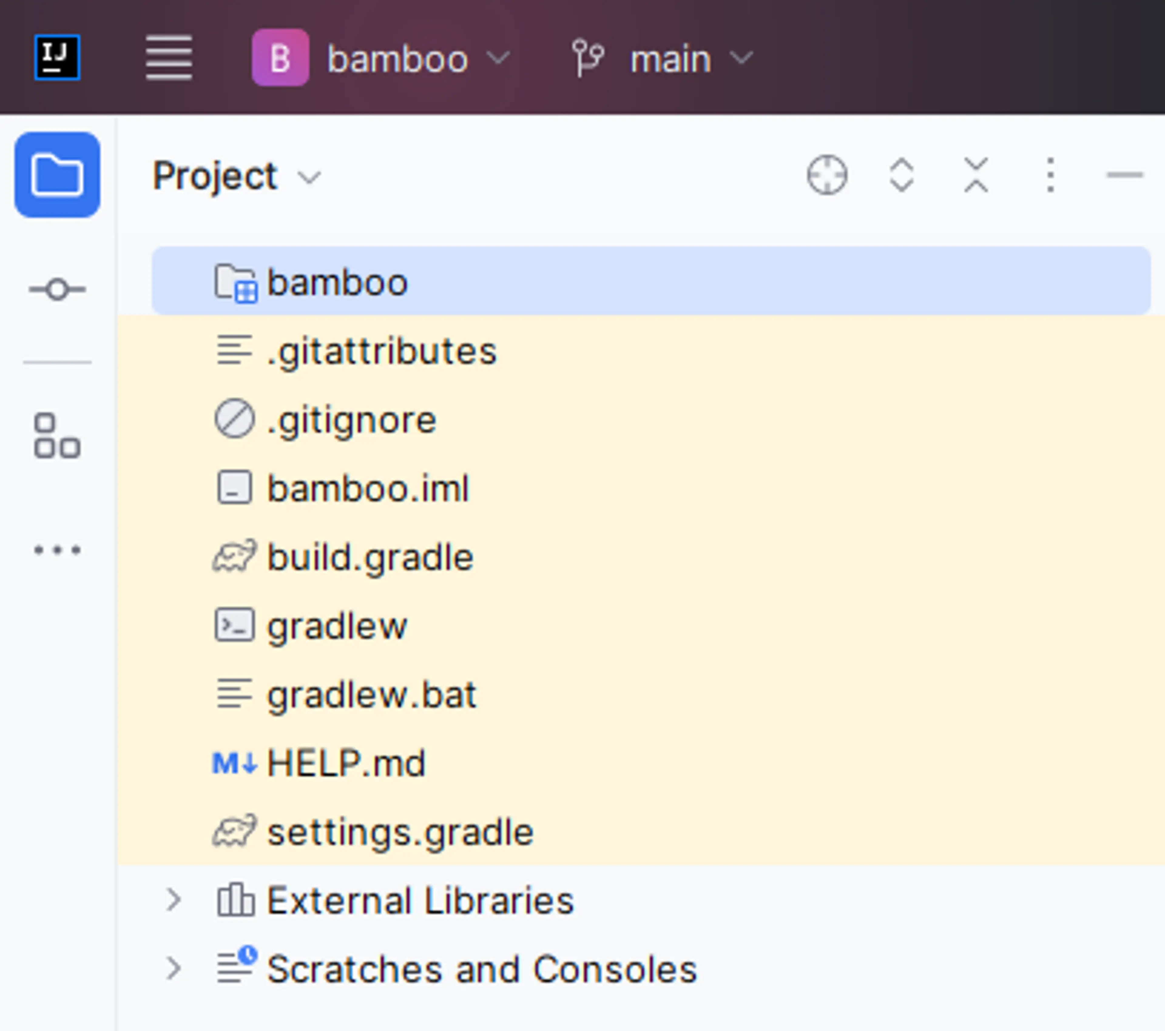
Task: Click the .gitignore ignore-circle icon
Action: pyautogui.click(x=234, y=419)
